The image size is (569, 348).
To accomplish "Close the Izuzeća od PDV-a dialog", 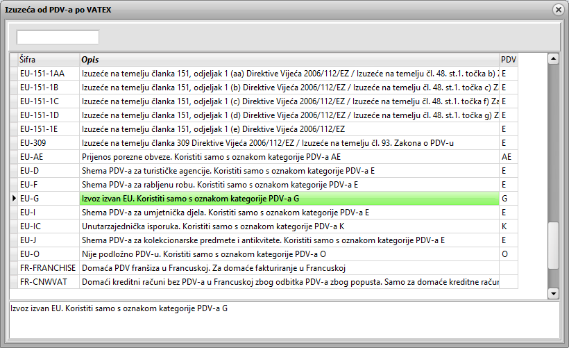I will 557,10.
